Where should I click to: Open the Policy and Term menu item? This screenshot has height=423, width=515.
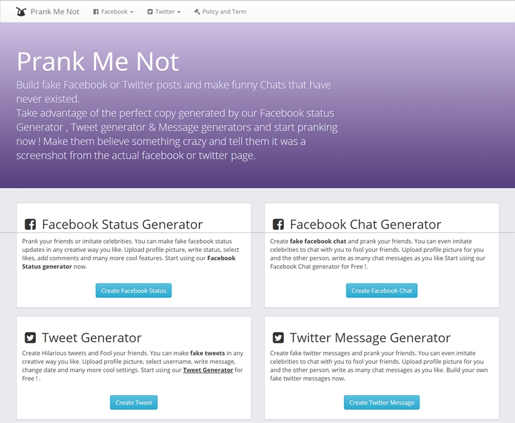coord(224,11)
